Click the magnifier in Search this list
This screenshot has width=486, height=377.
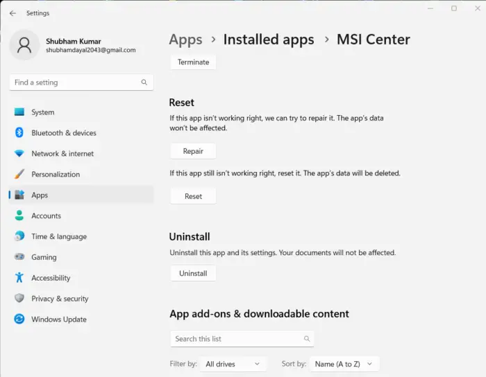click(x=307, y=339)
